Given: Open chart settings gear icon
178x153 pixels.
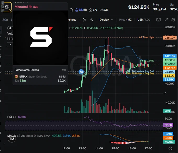Looking at the screenshot, I should point(173,20).
